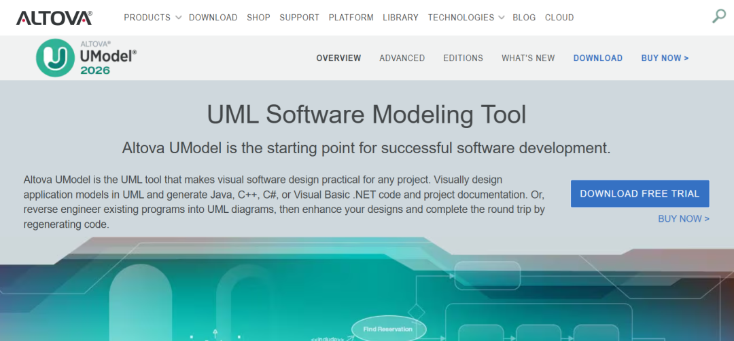
Task: Click the Altova logo in header
Action: [54, 18]
